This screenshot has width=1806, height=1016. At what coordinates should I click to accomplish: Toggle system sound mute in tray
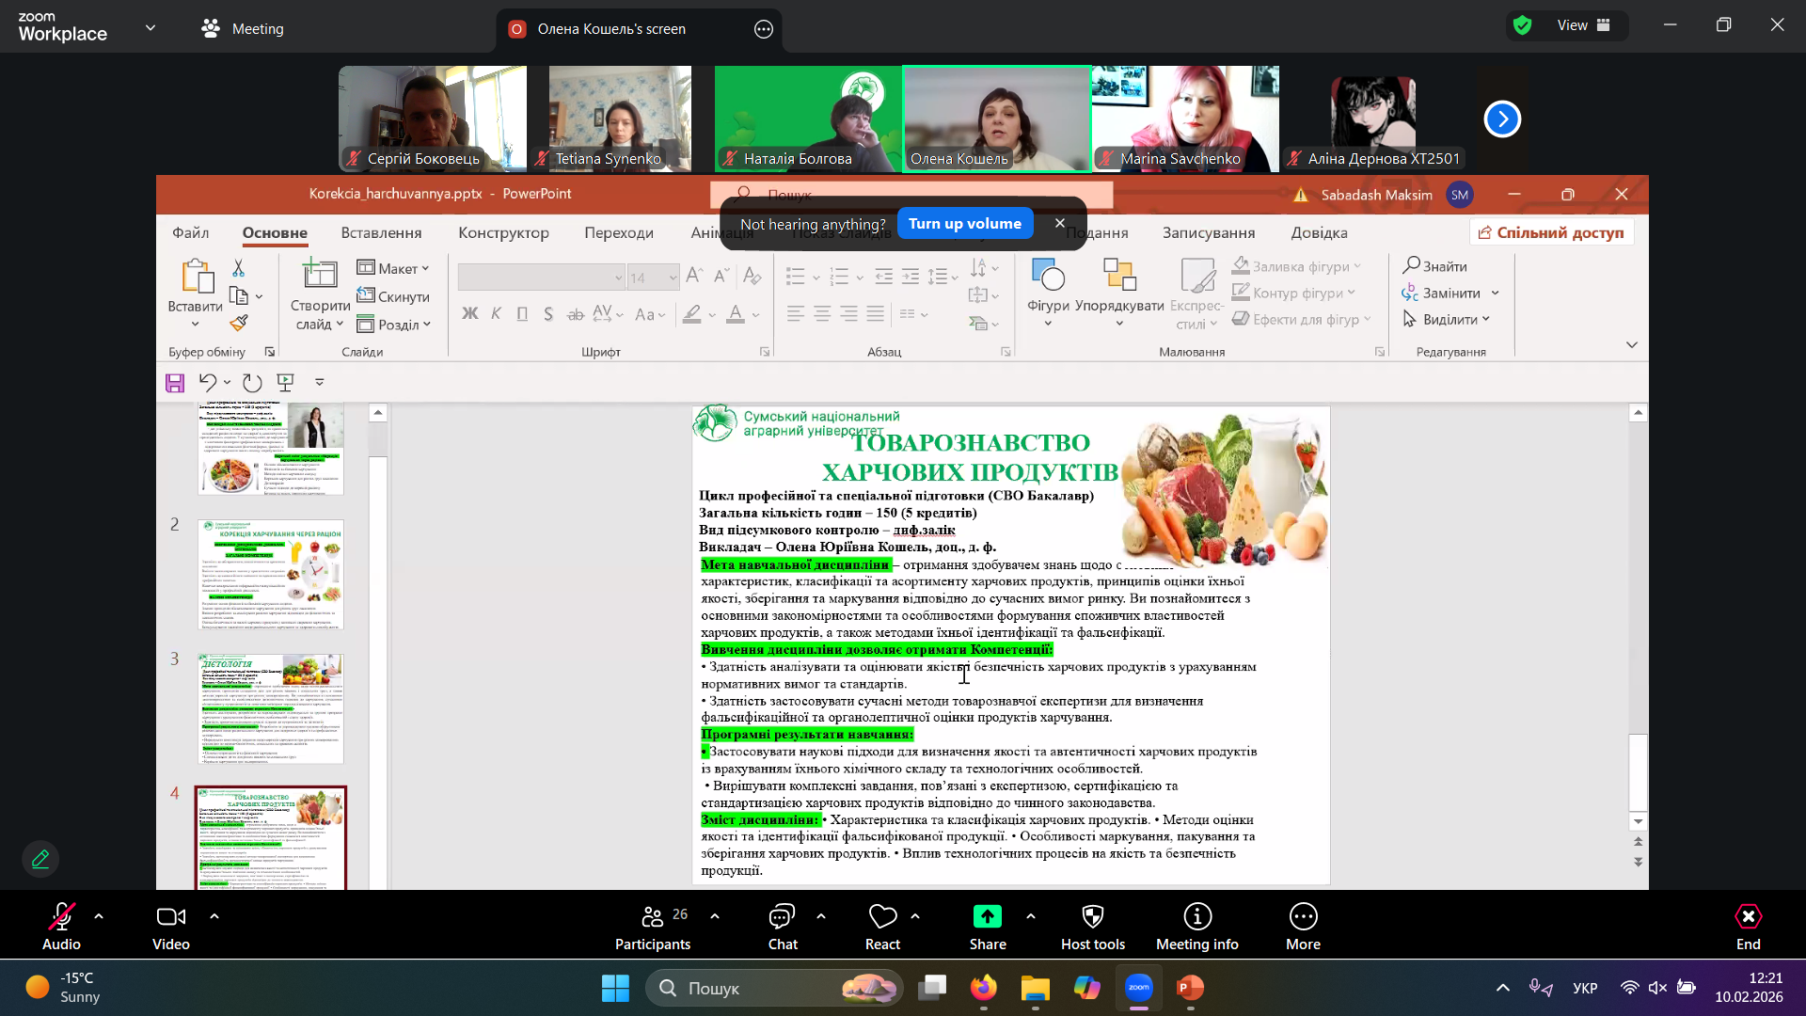pyautogui.click(x=1657, y=988)
